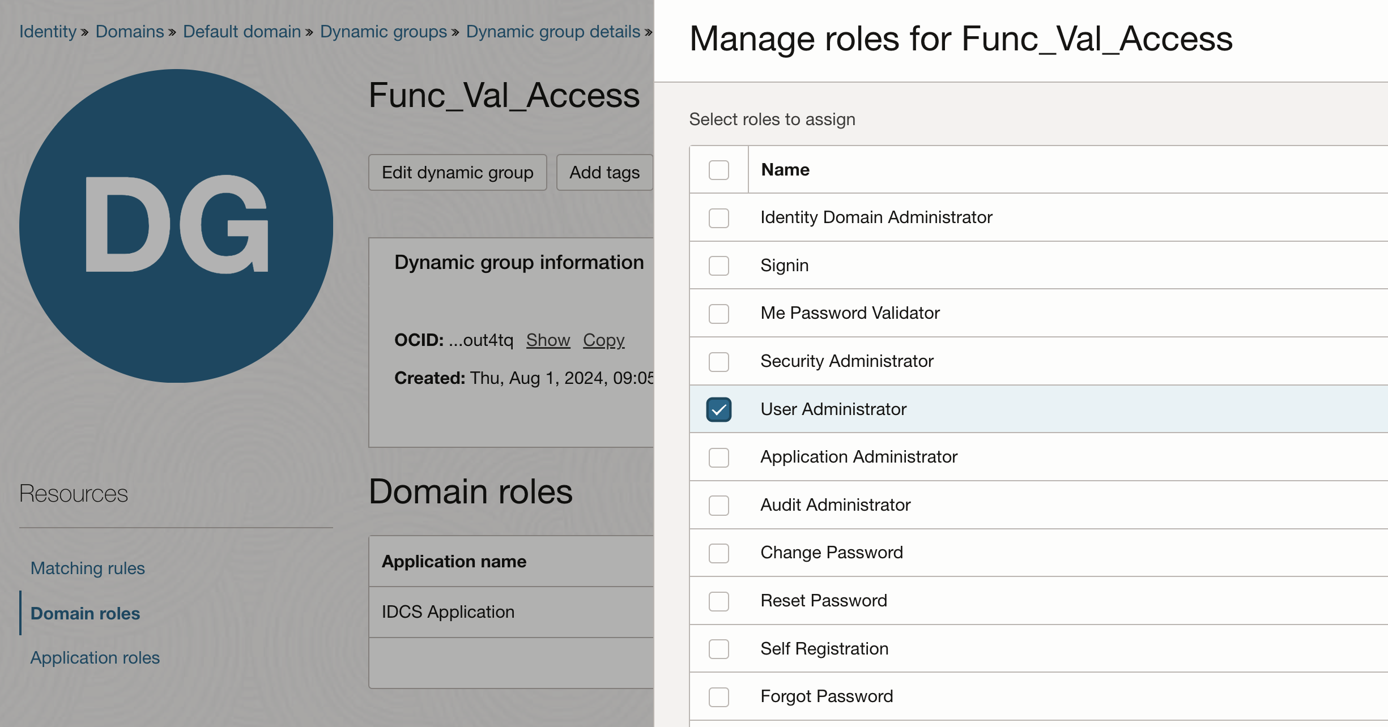Enable the Audit Administrator role
Image resolution: width=1388 pixels, height=727 pixels.
(718, 505)
